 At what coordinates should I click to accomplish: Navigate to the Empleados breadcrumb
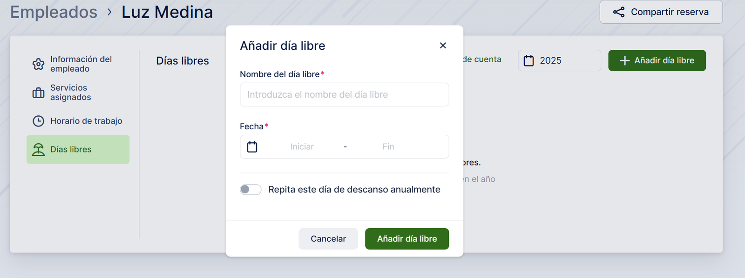(x=54, y=12)
